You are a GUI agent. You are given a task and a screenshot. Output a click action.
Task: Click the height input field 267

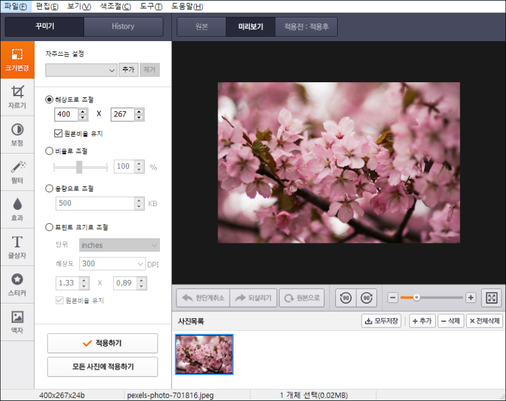tap(123, 114)
